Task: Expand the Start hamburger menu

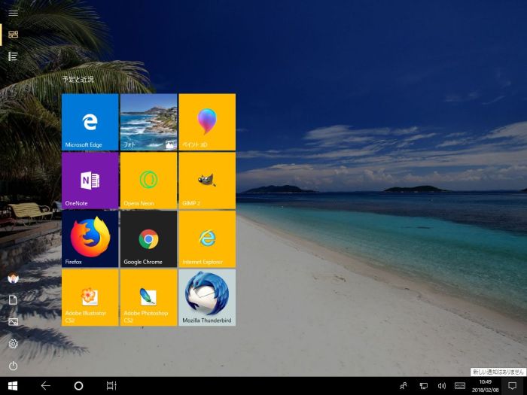Action: pyautogui.click(x=13, y=13)
